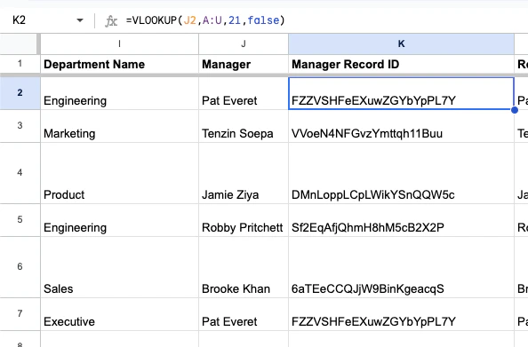Select row 4 header

20,173
